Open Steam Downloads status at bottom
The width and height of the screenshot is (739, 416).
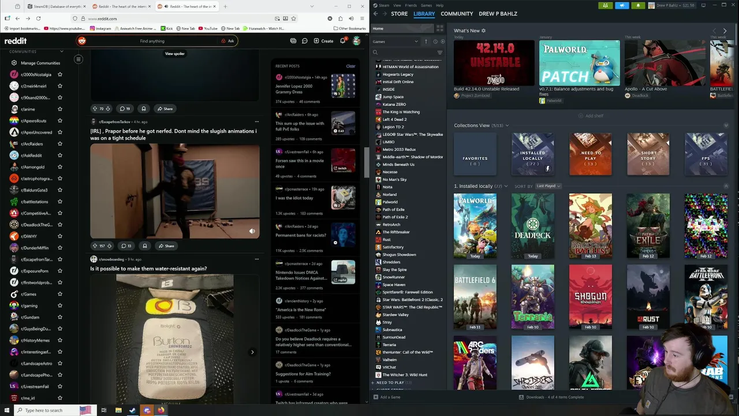point(551,397)
